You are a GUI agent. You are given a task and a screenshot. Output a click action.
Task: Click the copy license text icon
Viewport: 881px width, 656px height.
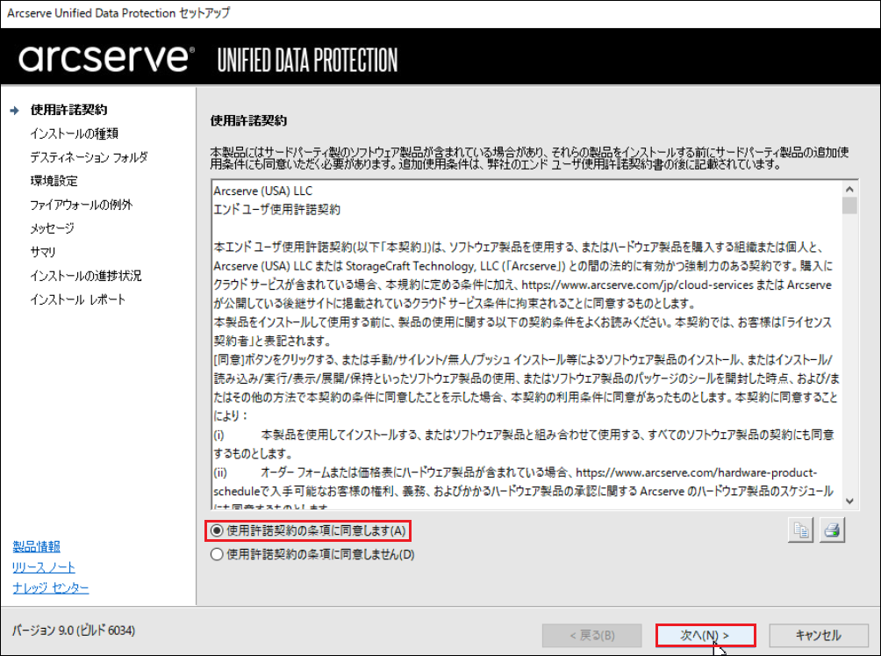pyautogui.click(x=800, y=530)
